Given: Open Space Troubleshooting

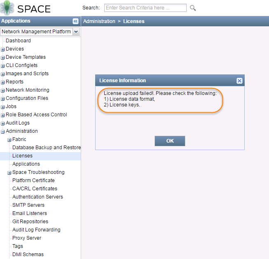Looking at the screenshot, I should (x=38, y=172).
